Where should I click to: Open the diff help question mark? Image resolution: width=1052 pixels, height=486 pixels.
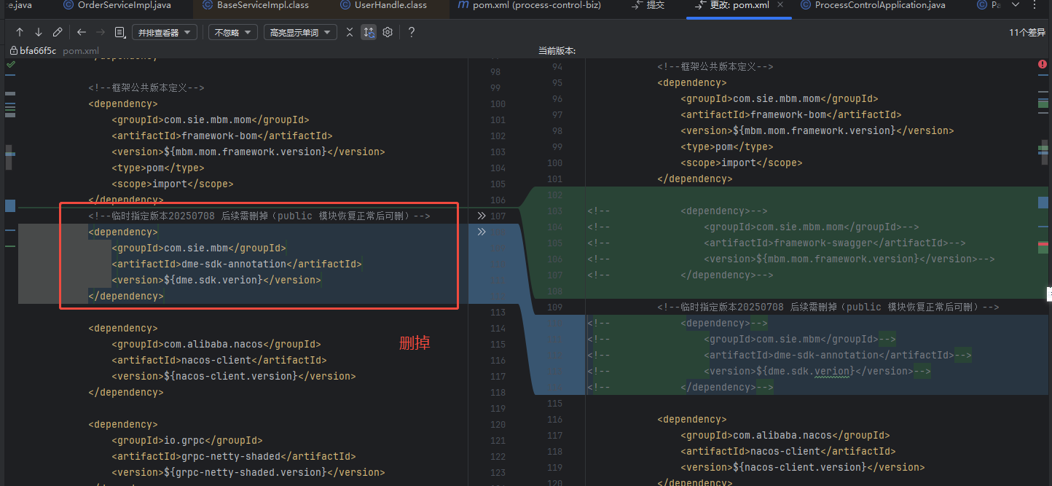(412, 32)
